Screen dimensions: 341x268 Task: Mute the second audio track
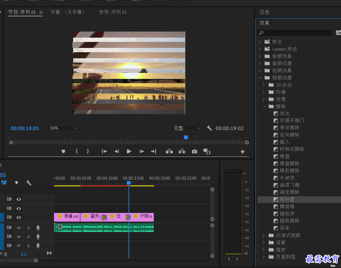(x=19, y=237)
